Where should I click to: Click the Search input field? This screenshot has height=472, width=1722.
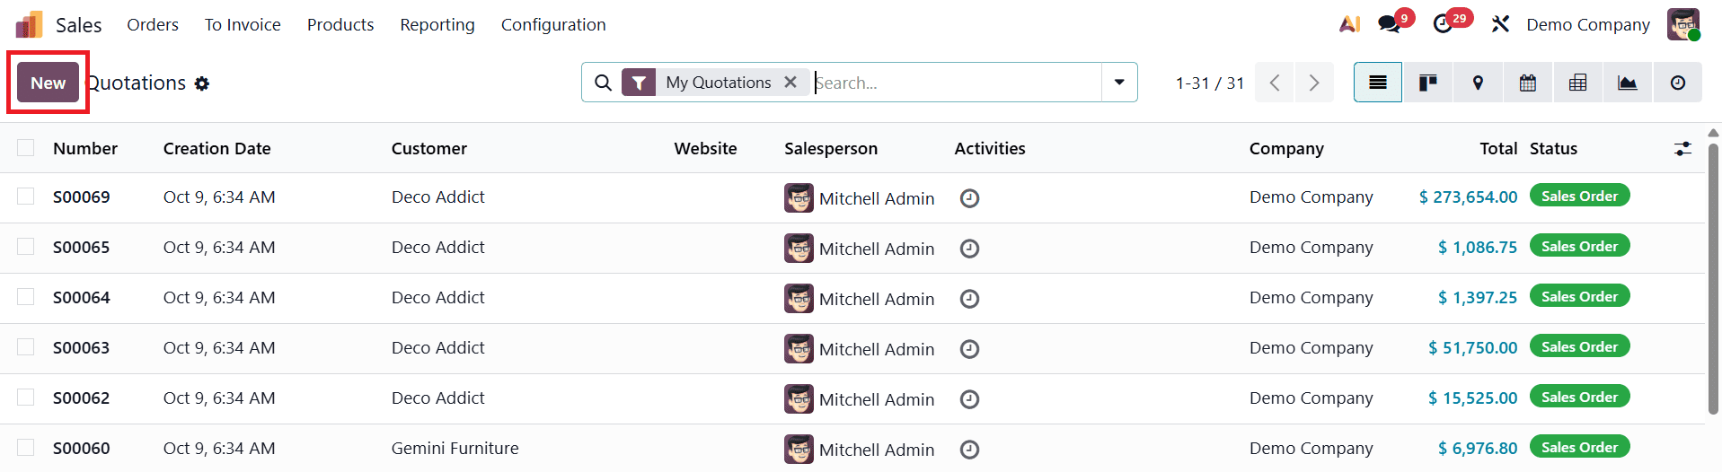[x=956, y=83]
